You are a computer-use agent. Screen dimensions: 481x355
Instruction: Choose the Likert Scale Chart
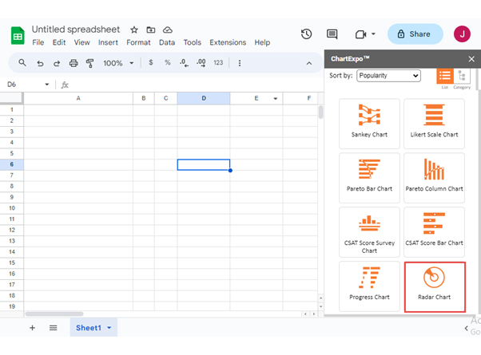[434, 124]
